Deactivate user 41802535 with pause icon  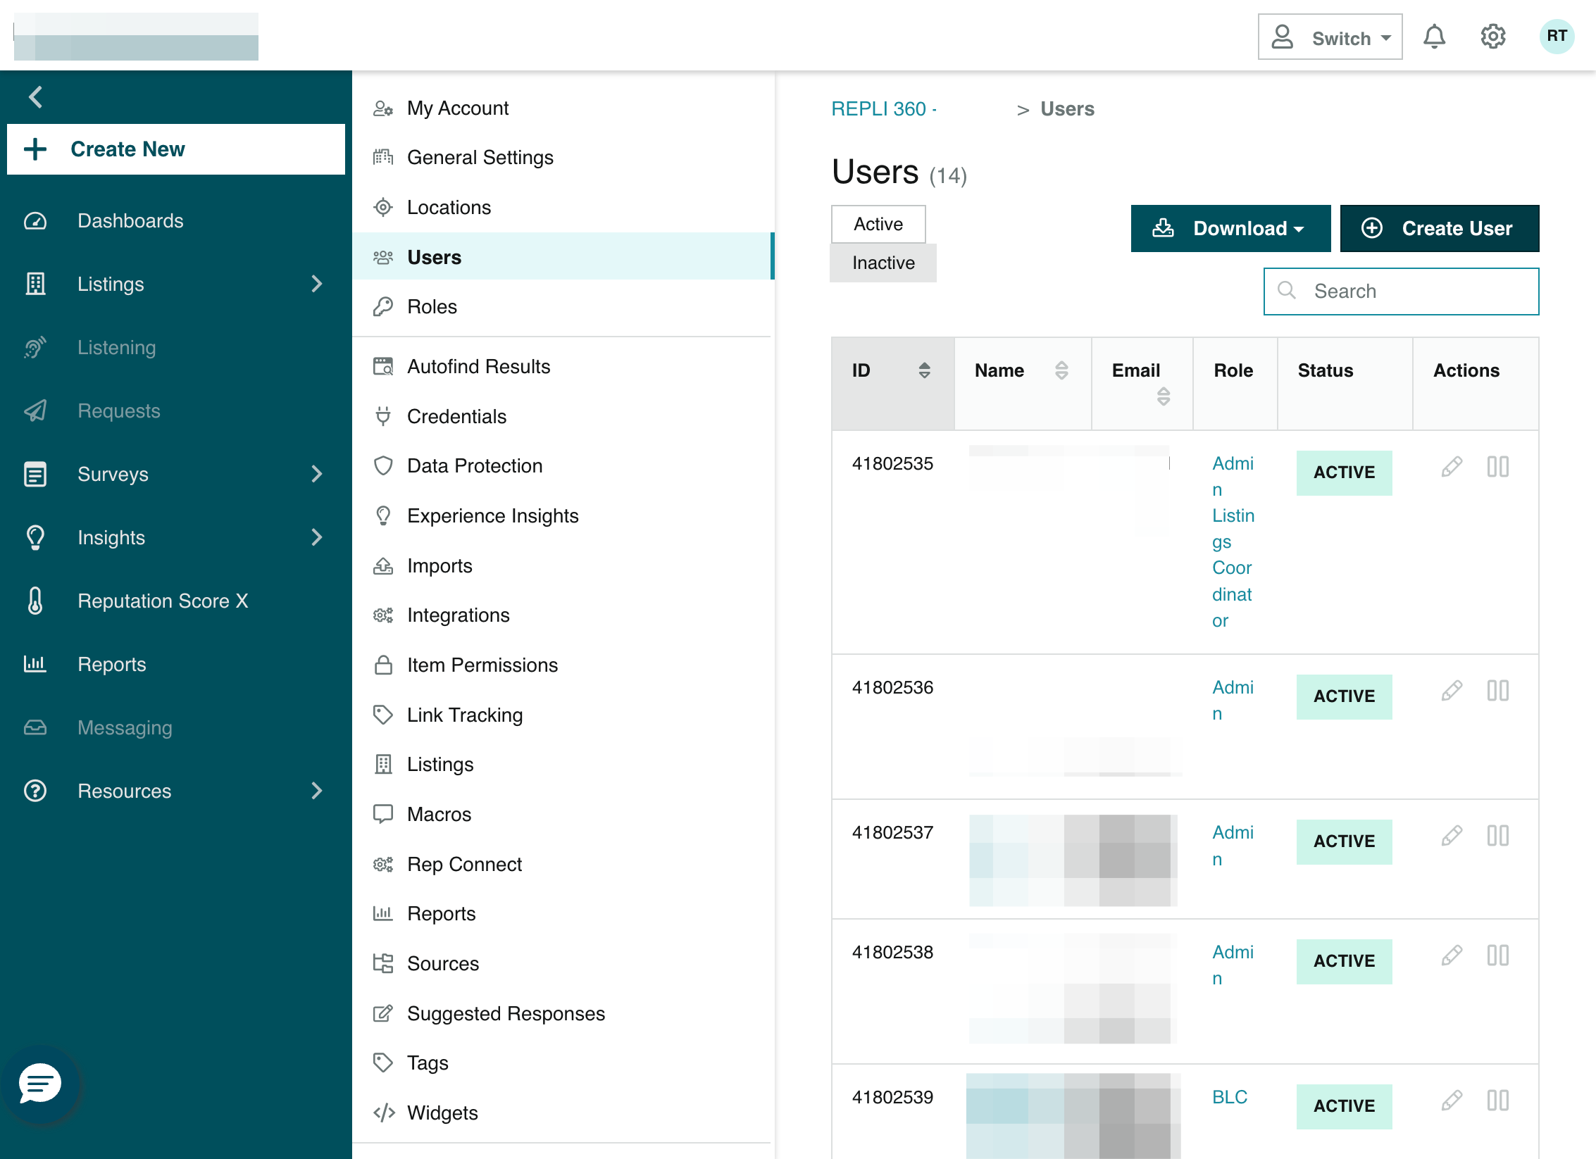pyautogui.click(x=1498, y=466)
